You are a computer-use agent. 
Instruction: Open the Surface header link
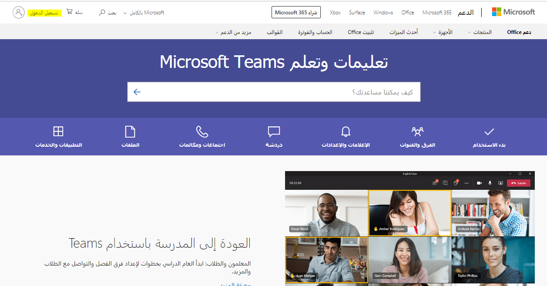pos(357,13)
